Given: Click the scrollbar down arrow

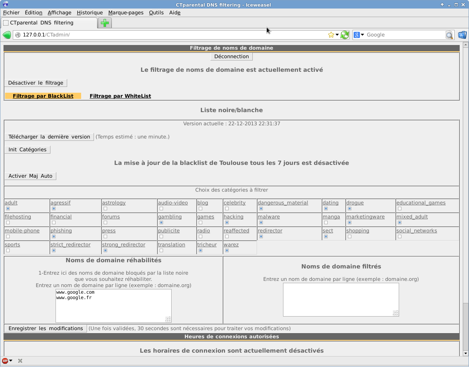Looking at the screenshot, I should click(x=465, y=353).
